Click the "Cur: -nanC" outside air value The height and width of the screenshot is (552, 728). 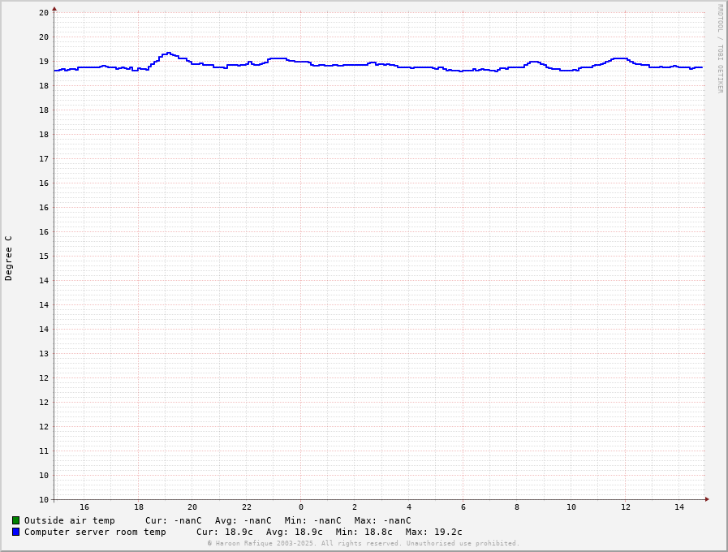point(173,520)
